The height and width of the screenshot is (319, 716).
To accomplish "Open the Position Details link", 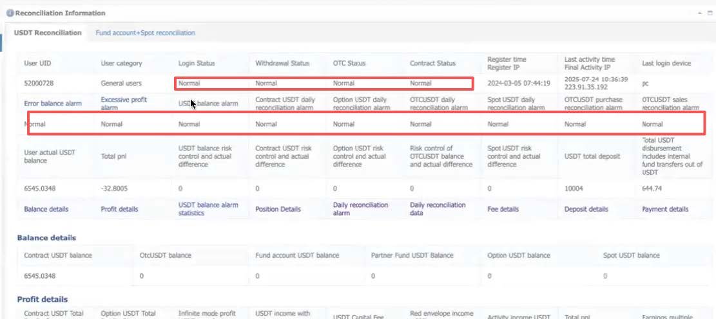I will 278,209.
